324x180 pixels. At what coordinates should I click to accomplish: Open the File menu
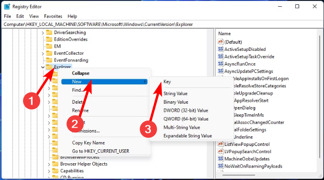pos(8,16)
